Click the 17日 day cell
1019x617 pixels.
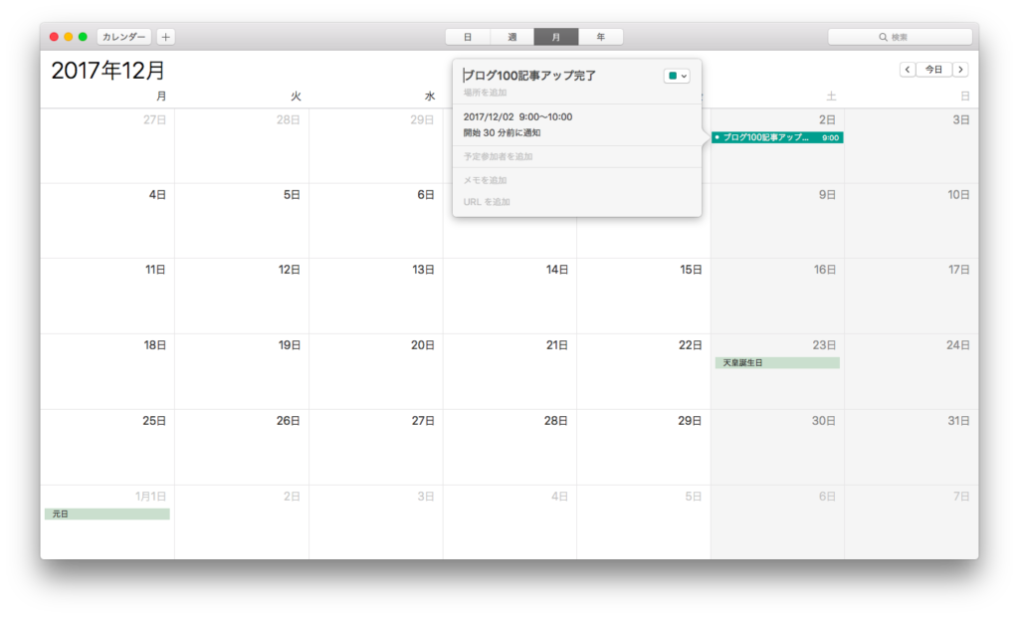[x=912, y=297]
